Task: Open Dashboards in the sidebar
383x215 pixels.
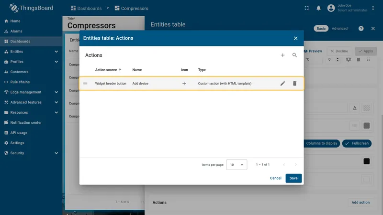Action: coord(31,42)
